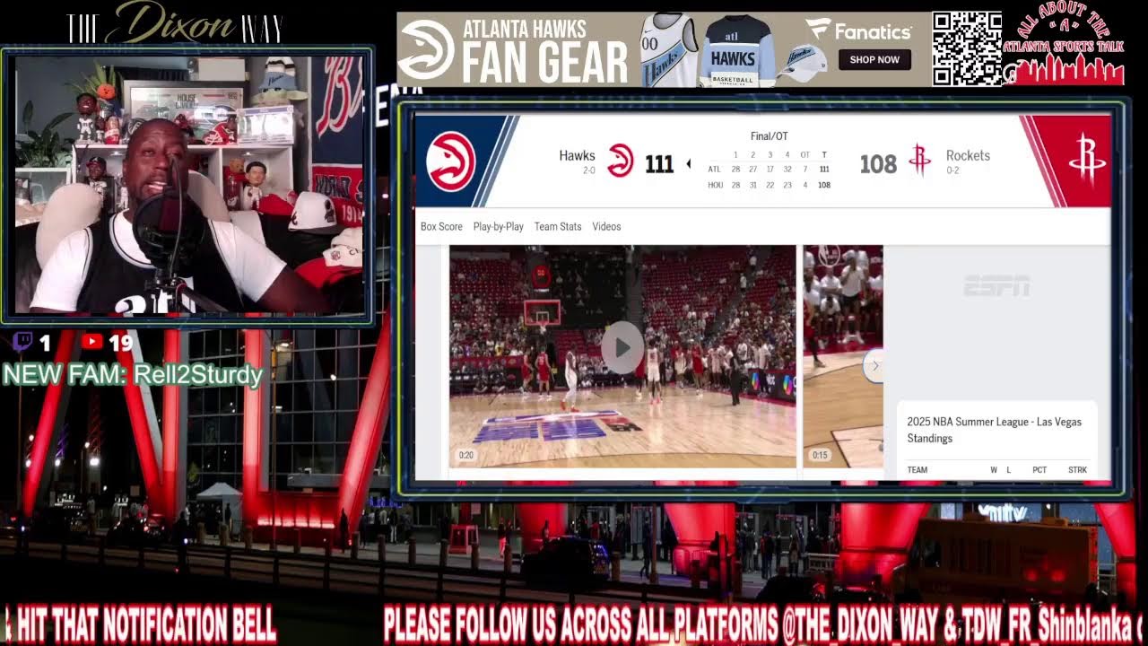Click the carousel next arrow on videos
The width and height of the screenshot is (1148, 646).
[874, 365]
